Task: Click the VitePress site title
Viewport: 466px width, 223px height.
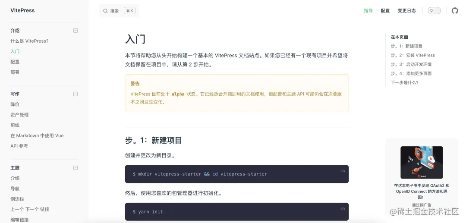Action: pos(22,10)
